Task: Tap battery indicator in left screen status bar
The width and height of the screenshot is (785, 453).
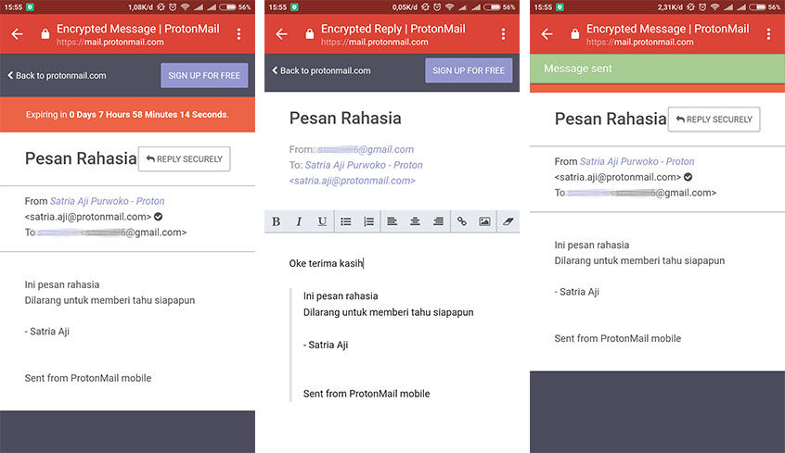Action: (x=227, y=7)
